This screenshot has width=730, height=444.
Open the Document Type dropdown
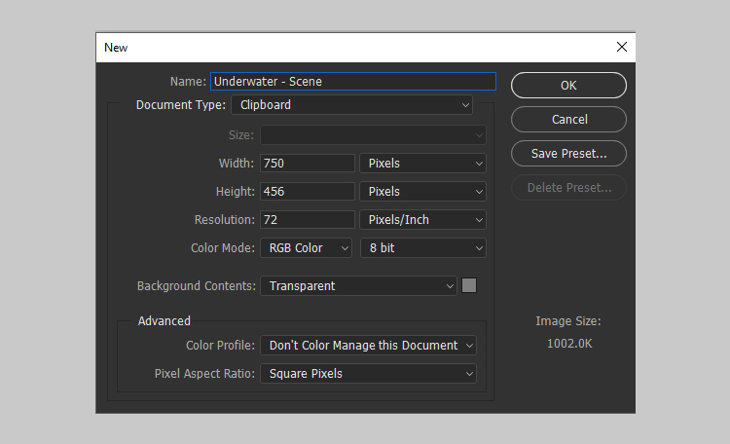351,105
